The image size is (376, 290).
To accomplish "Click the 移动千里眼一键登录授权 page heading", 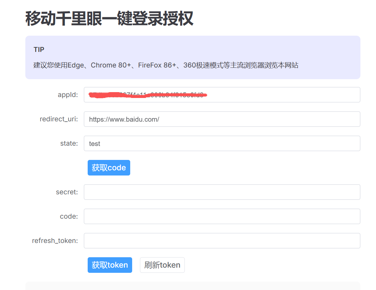I will click(x=109, y=18).
